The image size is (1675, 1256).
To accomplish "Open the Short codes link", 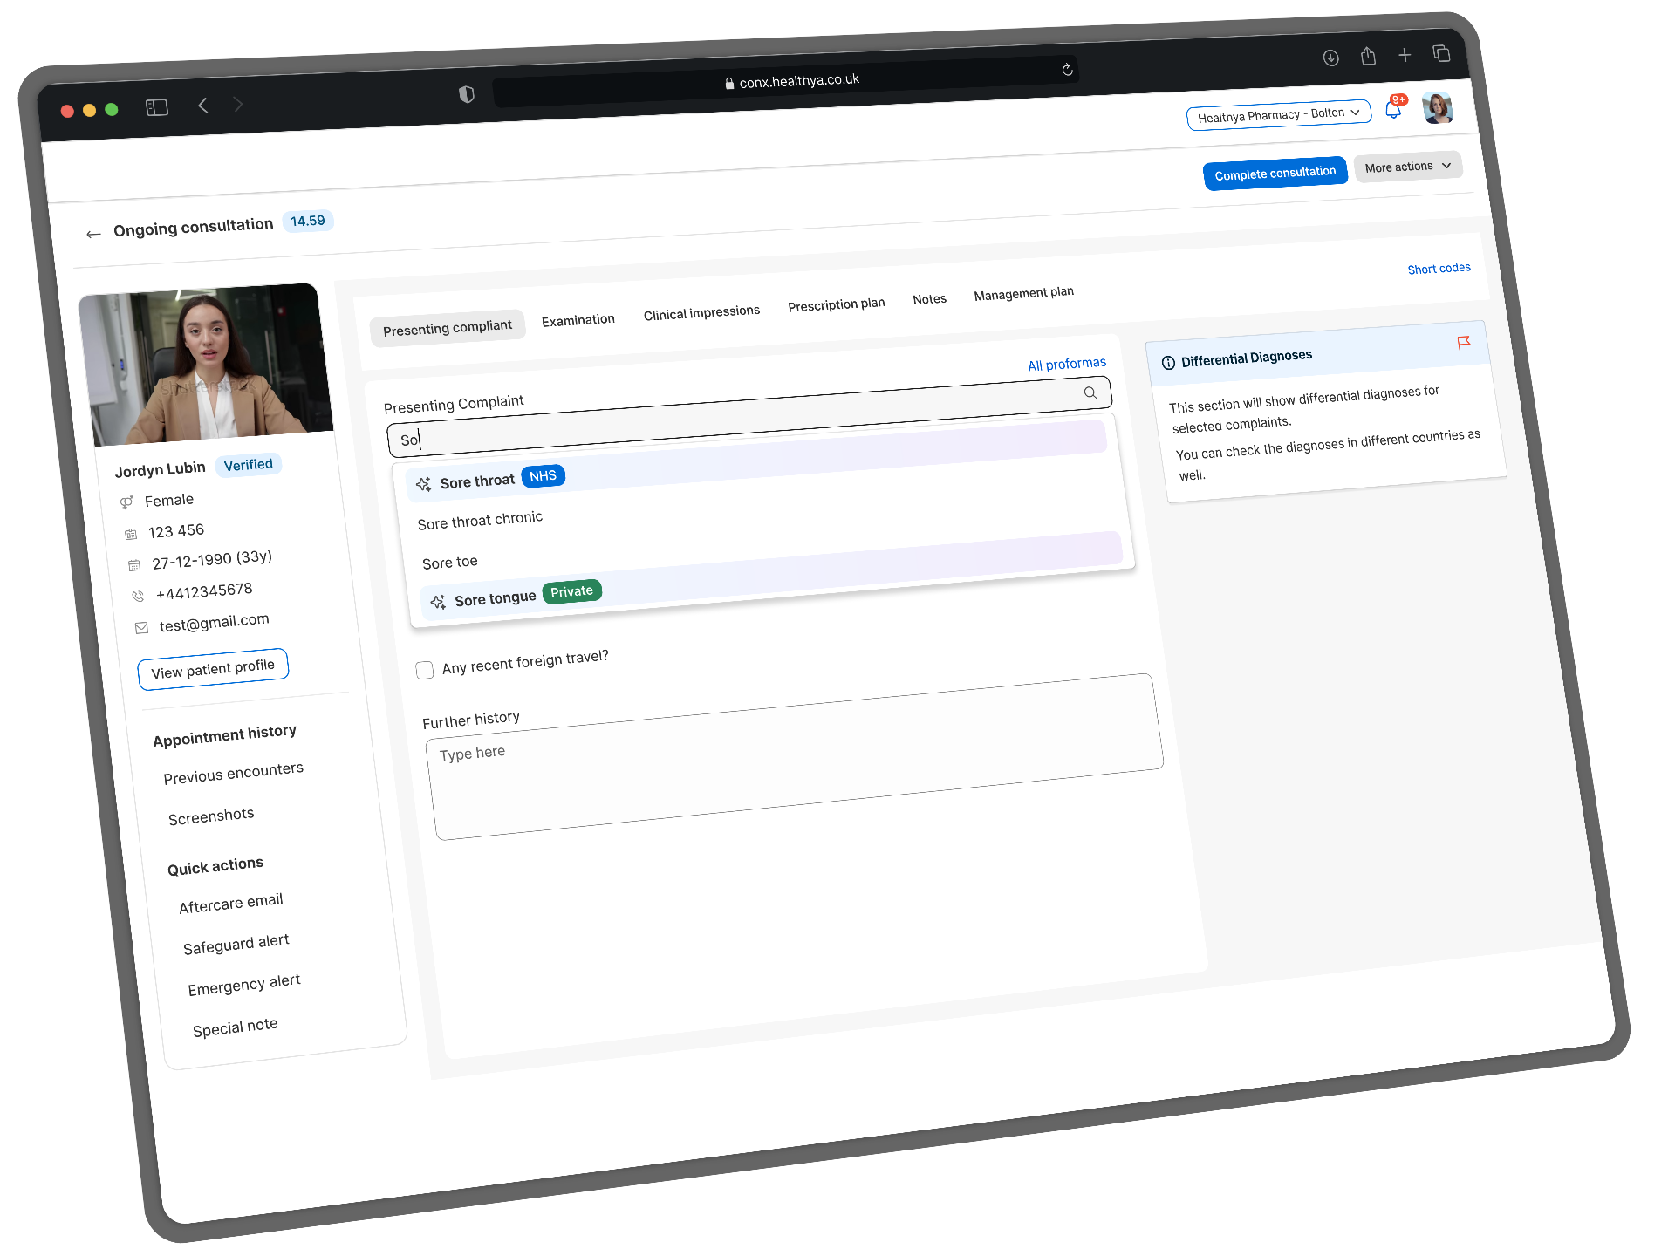I will coord(1439,269).
